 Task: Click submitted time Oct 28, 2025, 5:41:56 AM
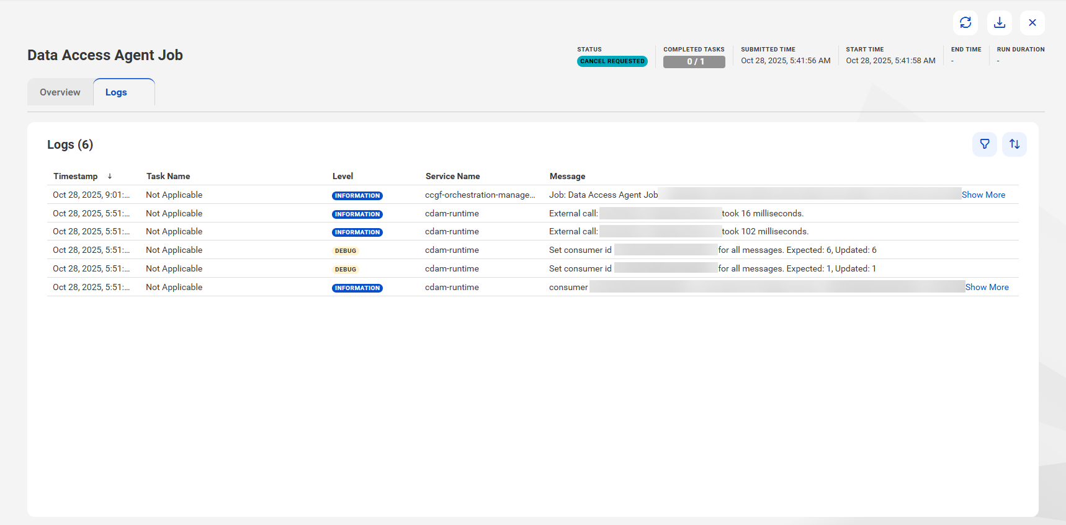(786, 61)
